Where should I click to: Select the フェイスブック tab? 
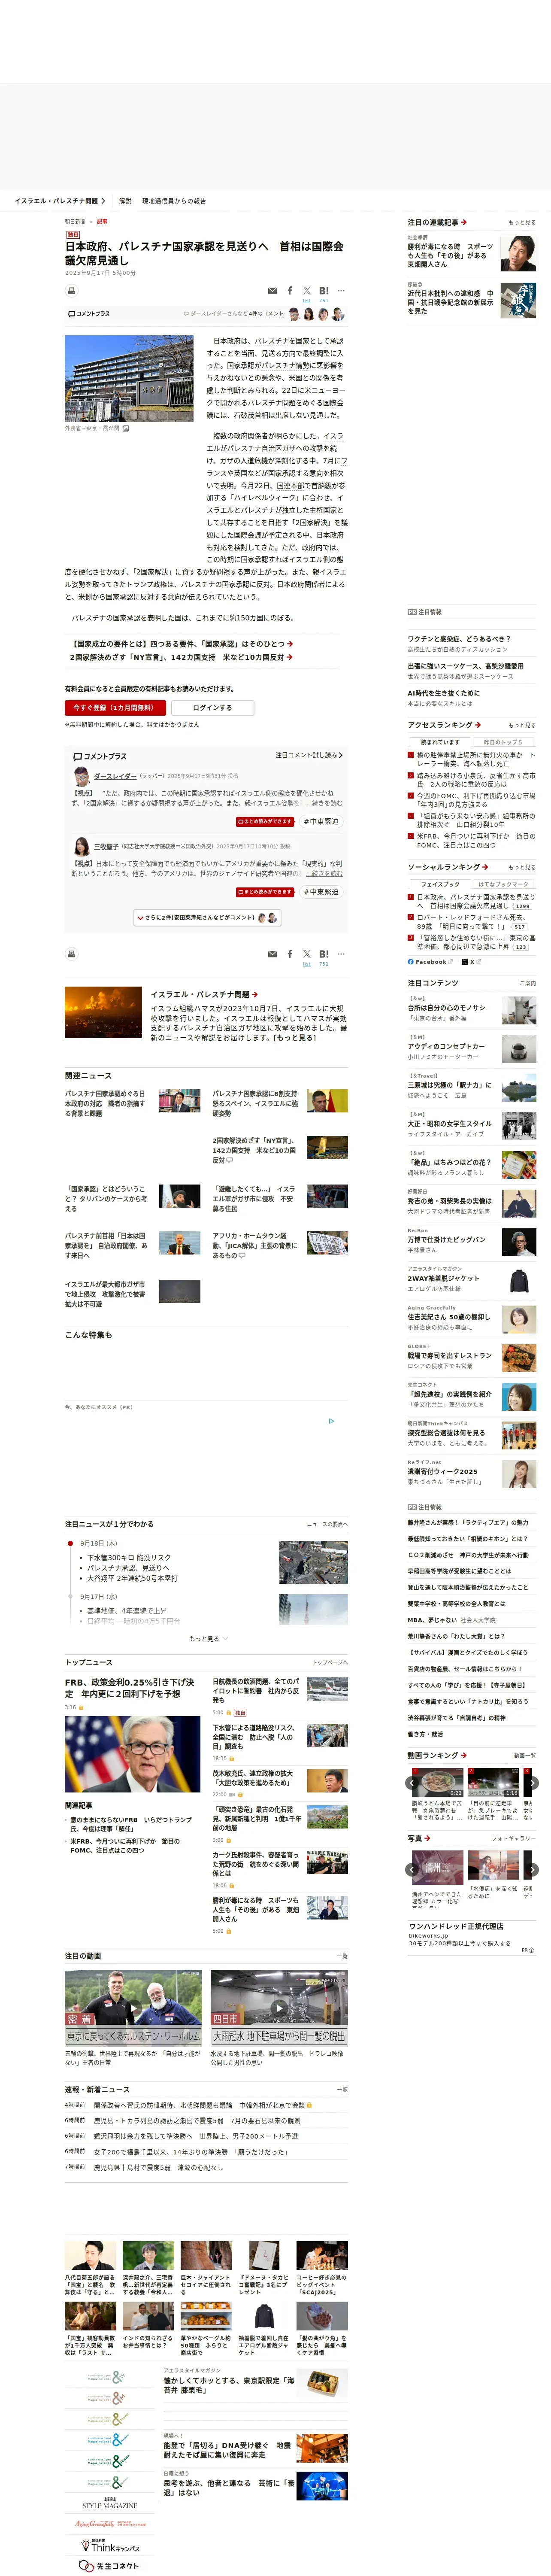click(x=439, y=884)
